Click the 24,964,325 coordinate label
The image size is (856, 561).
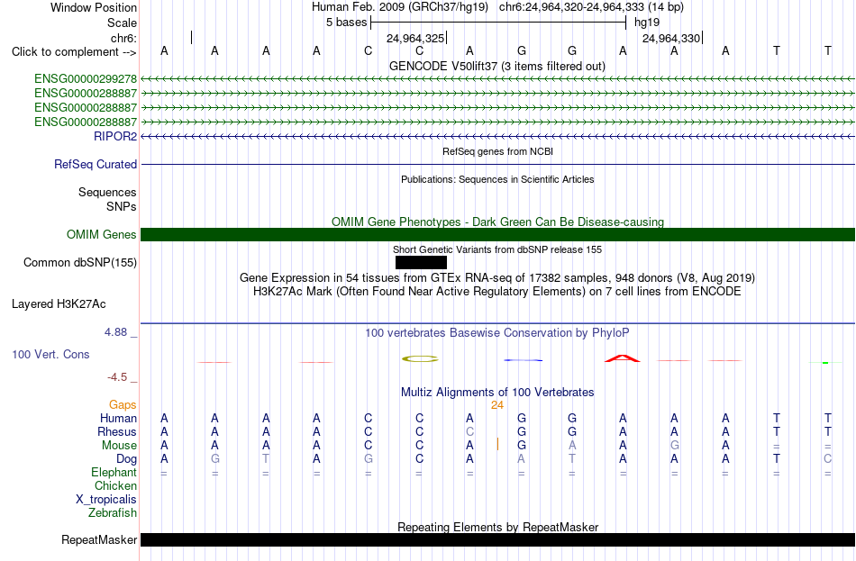414,38
